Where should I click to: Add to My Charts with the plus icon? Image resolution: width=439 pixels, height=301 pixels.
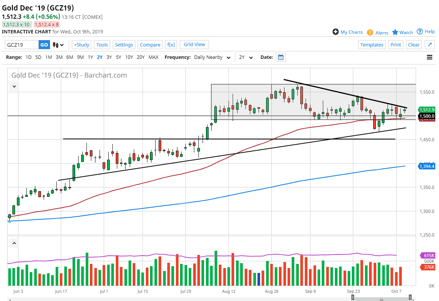[336, 32]
